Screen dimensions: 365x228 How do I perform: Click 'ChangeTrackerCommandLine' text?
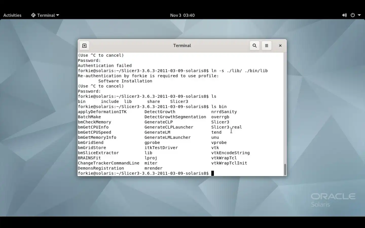point(108,163)
